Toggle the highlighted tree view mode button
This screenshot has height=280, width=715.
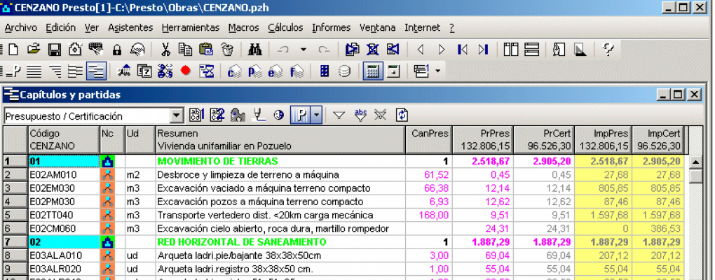click(x=96, y=71)
